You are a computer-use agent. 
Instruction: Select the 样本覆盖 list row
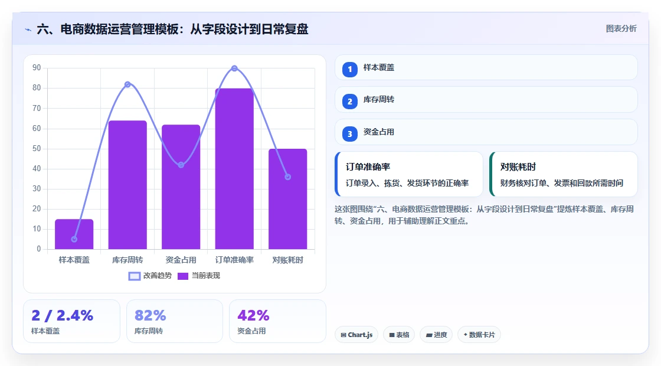coord(486,67)
